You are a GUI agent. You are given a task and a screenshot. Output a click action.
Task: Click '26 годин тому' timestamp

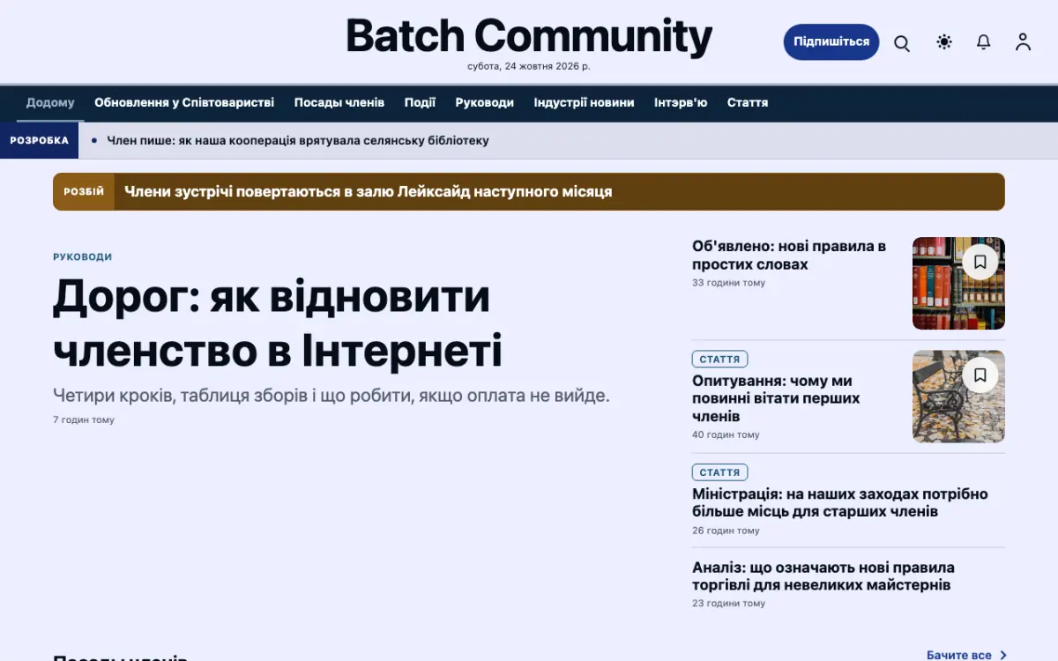pos(726,531)
